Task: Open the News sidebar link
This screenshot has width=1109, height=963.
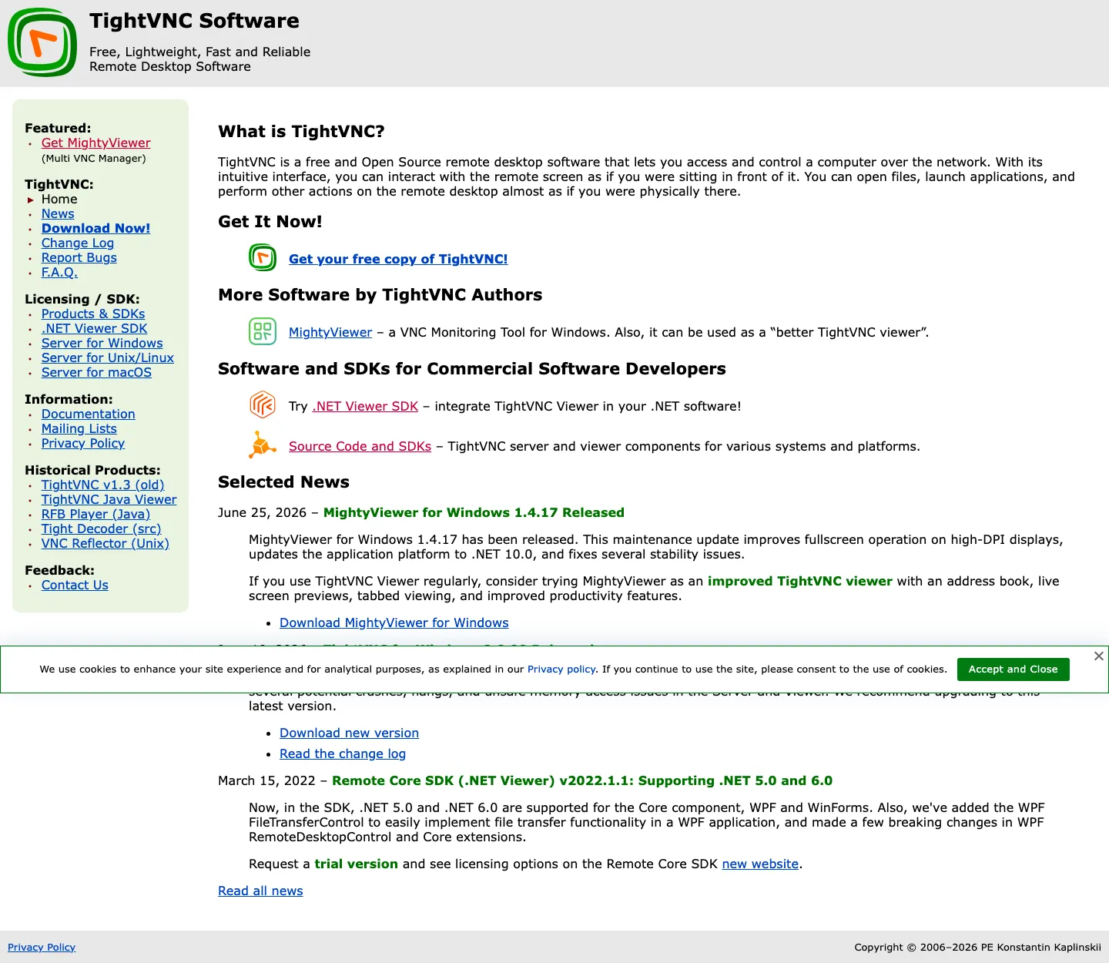Action: (x=58, y=213)
